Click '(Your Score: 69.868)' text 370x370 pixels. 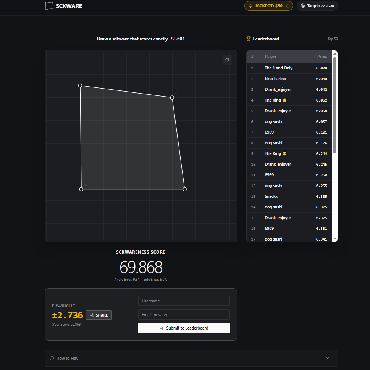[66, 325]
